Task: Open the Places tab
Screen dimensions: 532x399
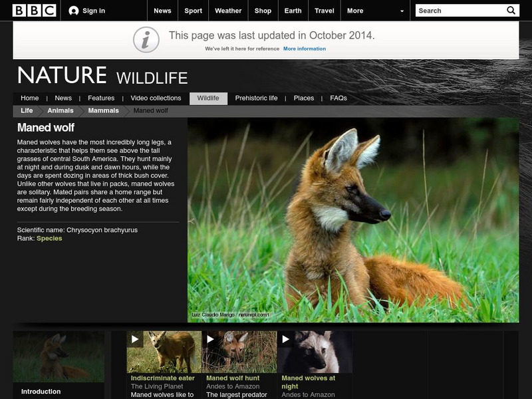Action: (304, 98)
